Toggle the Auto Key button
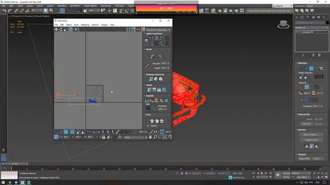This screenshot has width=330, height=185. pyautogui.click(x=287, y=174)
